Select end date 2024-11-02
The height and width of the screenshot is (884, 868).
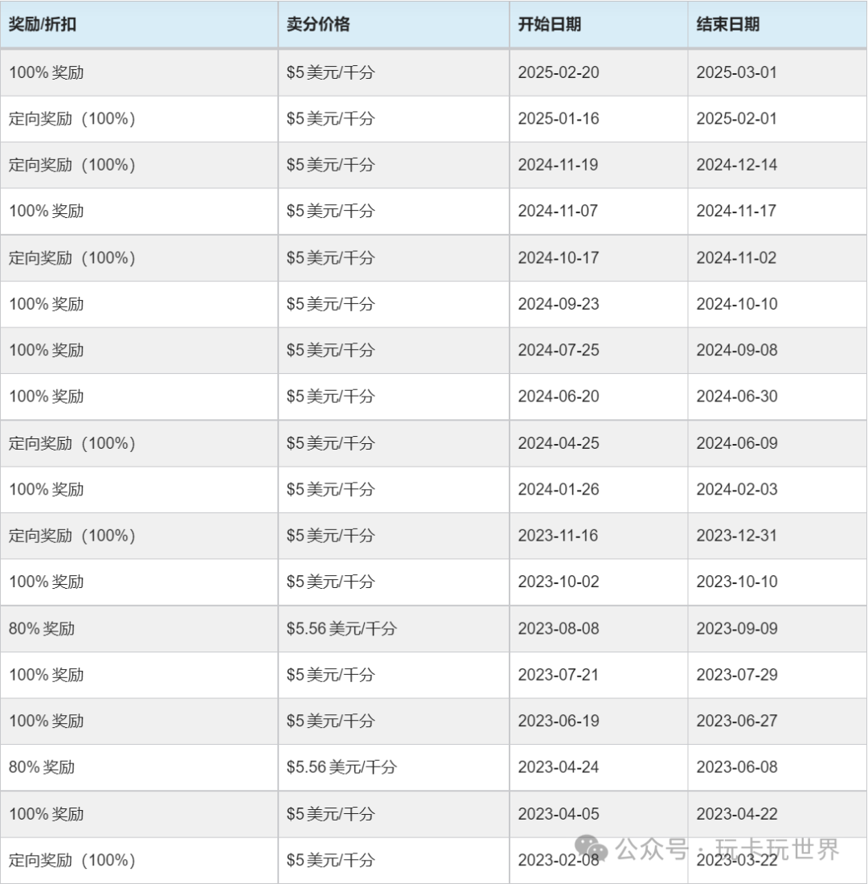click(x=737, y=258)
